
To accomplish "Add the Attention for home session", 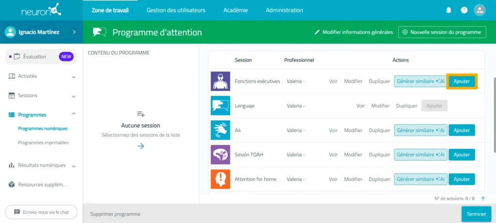I will (462, 179).
